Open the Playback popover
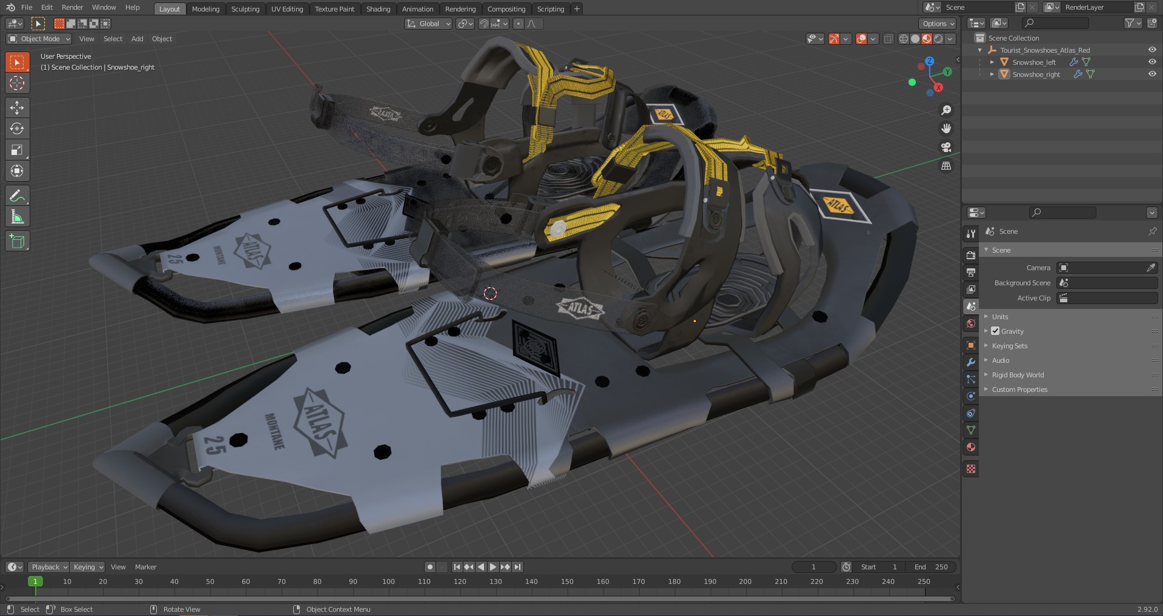1163x616 pixels. pyautogui.click(x=48, y=567)
